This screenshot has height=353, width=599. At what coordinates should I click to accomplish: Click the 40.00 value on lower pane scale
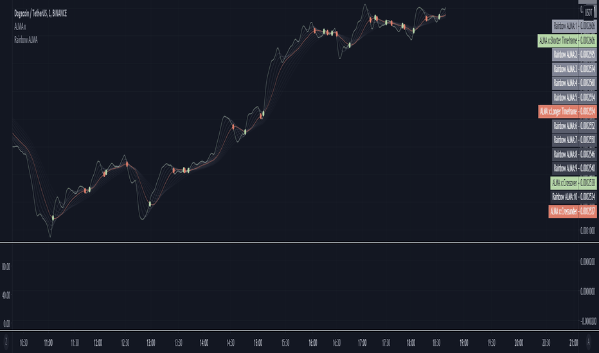(x=6, y=295)
